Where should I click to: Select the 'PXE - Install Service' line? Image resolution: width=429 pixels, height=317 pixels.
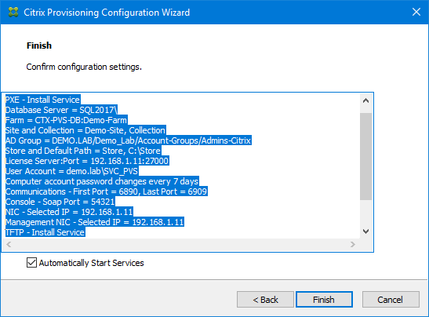pos(42,100)
